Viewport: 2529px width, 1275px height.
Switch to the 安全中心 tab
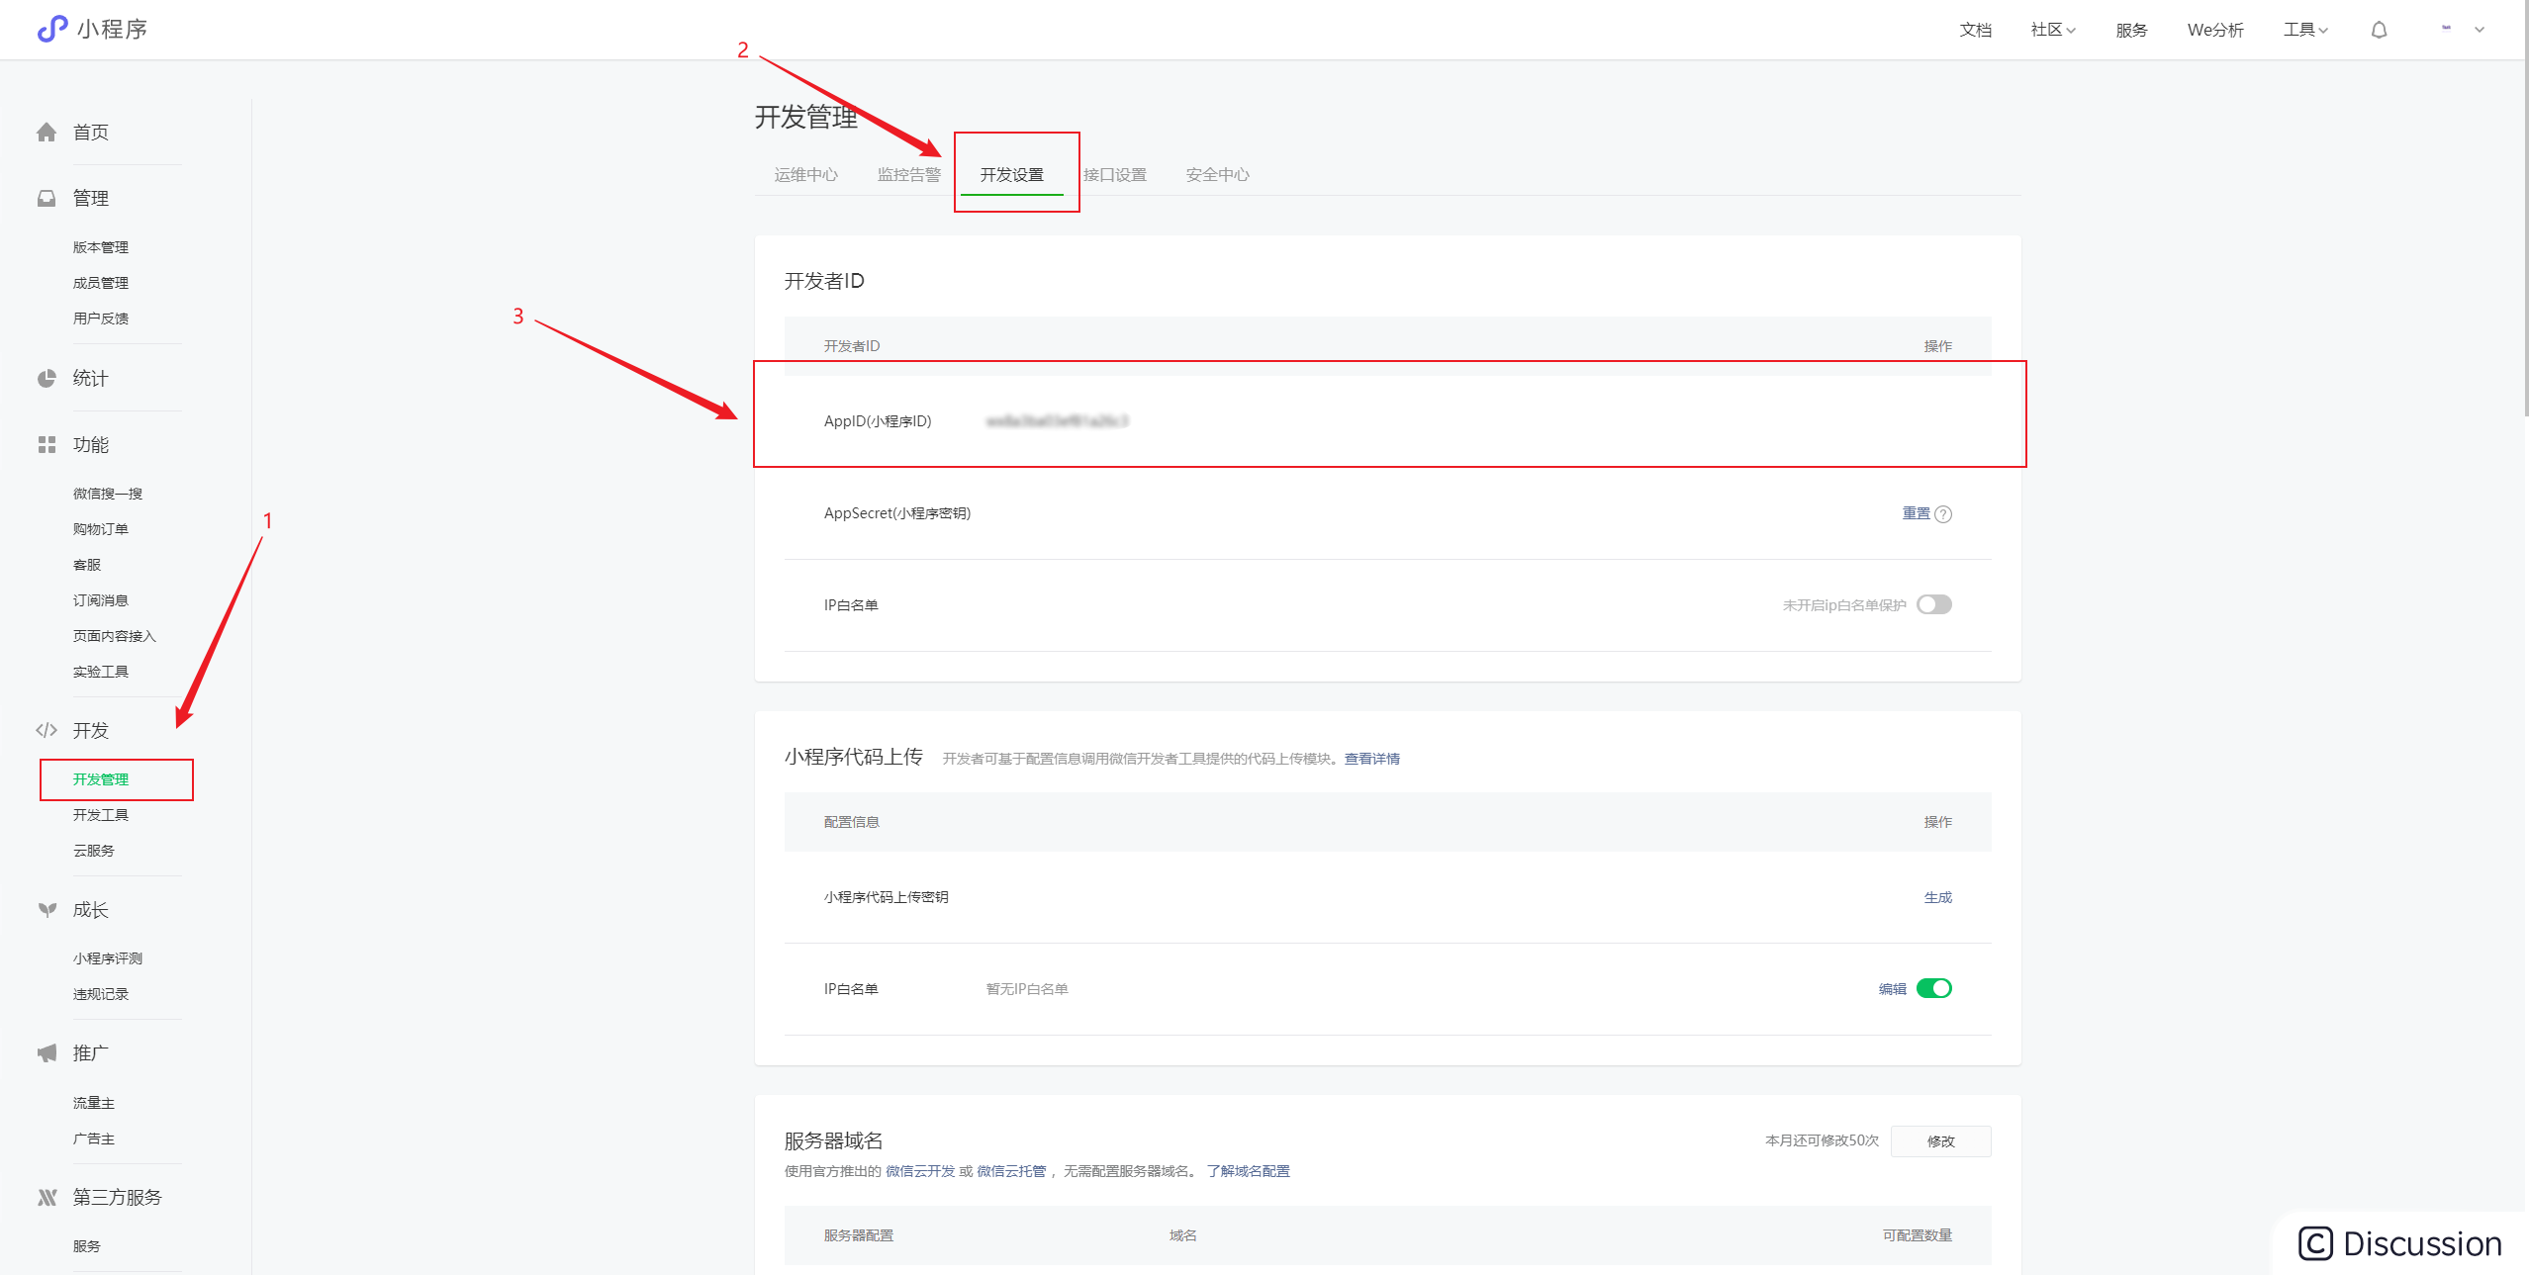(1217, 175)
